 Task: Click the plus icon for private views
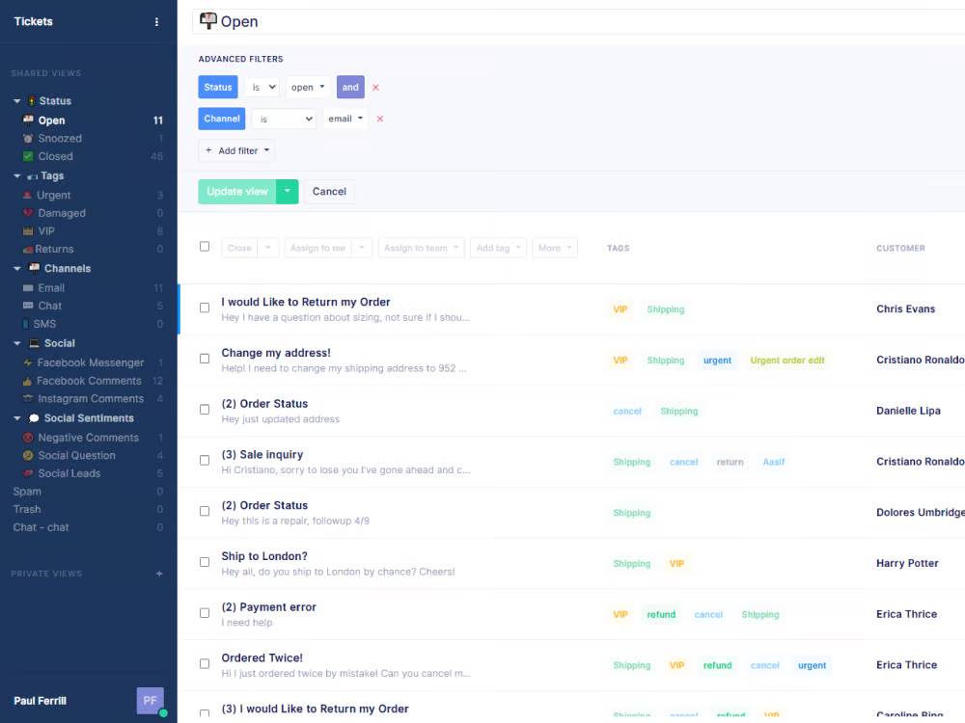[x=159, y=574]
